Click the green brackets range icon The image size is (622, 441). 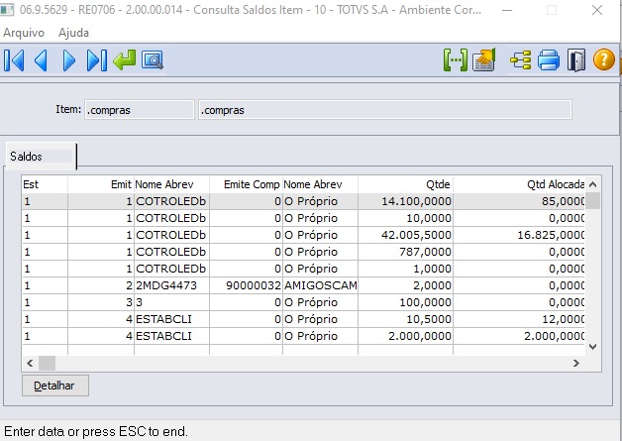click(x=456, y=60)
